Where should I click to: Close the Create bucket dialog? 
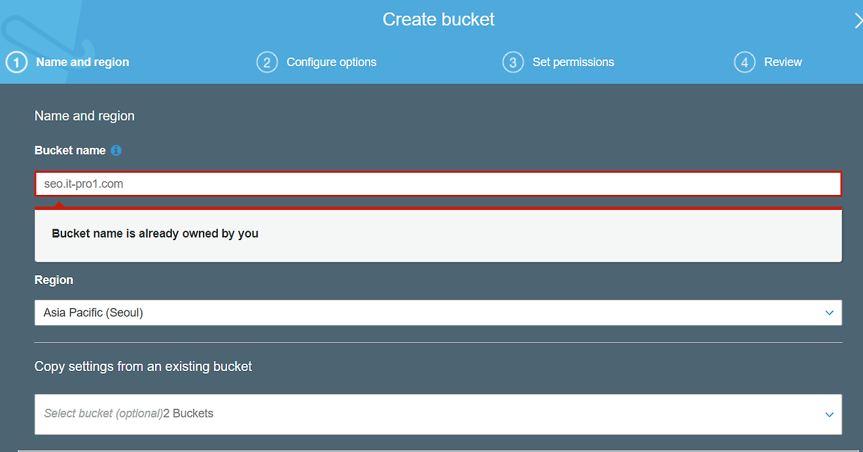[x=858, y=21]
